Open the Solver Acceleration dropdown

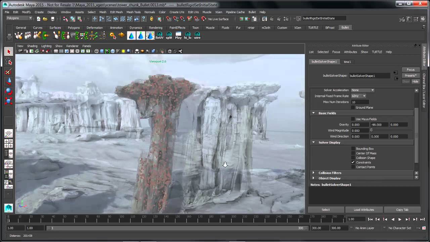coord(362,90)
